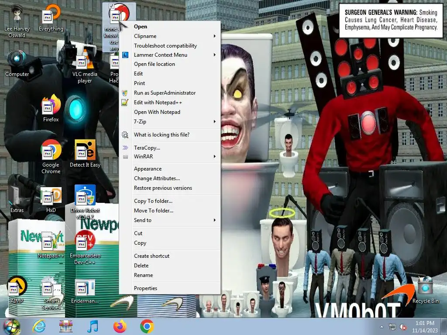
Task: Choose Edit with Notepad++
Action: pos(170,103)
